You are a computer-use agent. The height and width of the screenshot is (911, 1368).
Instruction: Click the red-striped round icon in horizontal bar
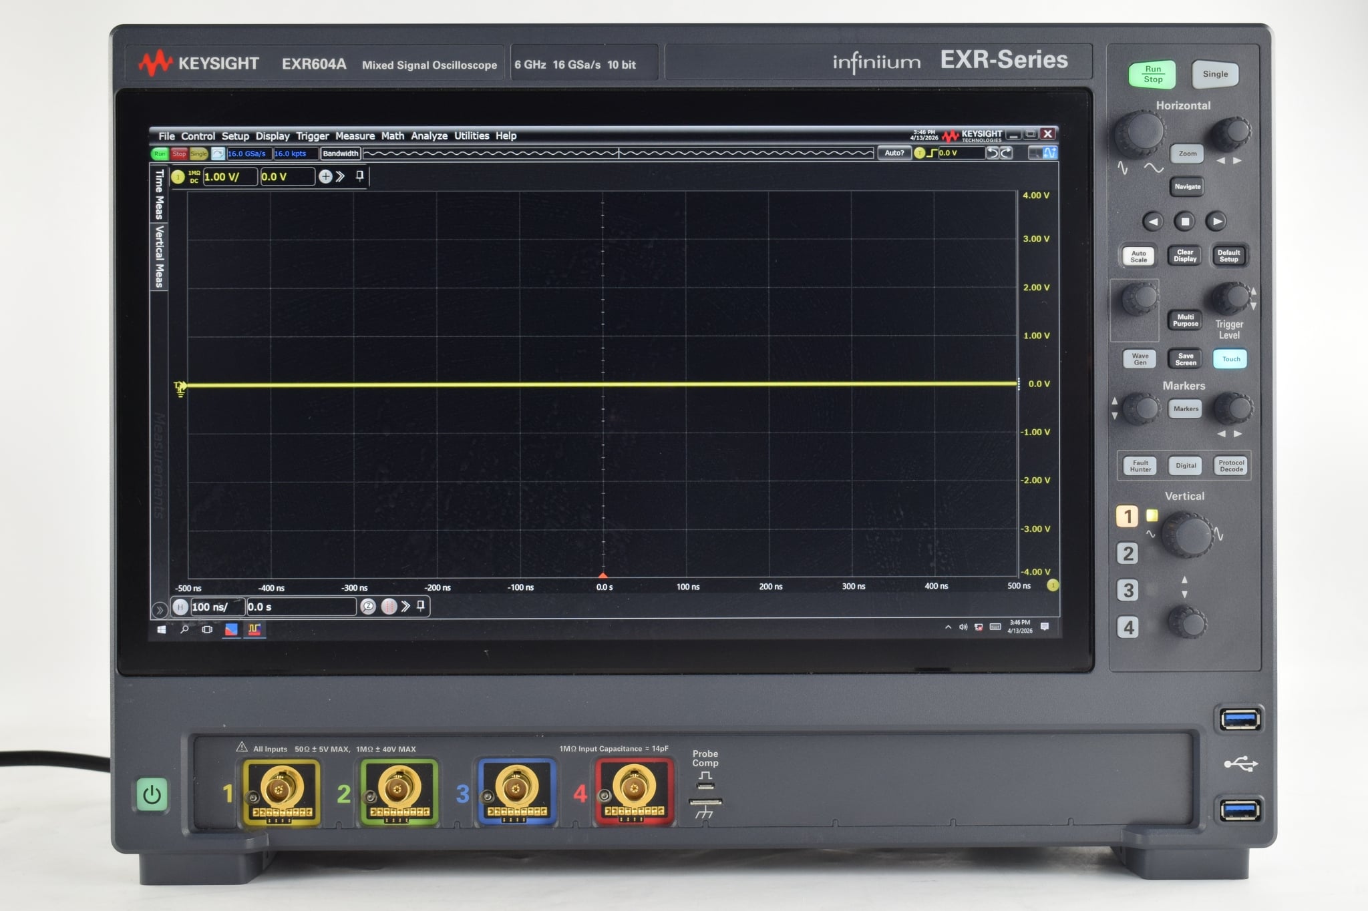point(389,606)
